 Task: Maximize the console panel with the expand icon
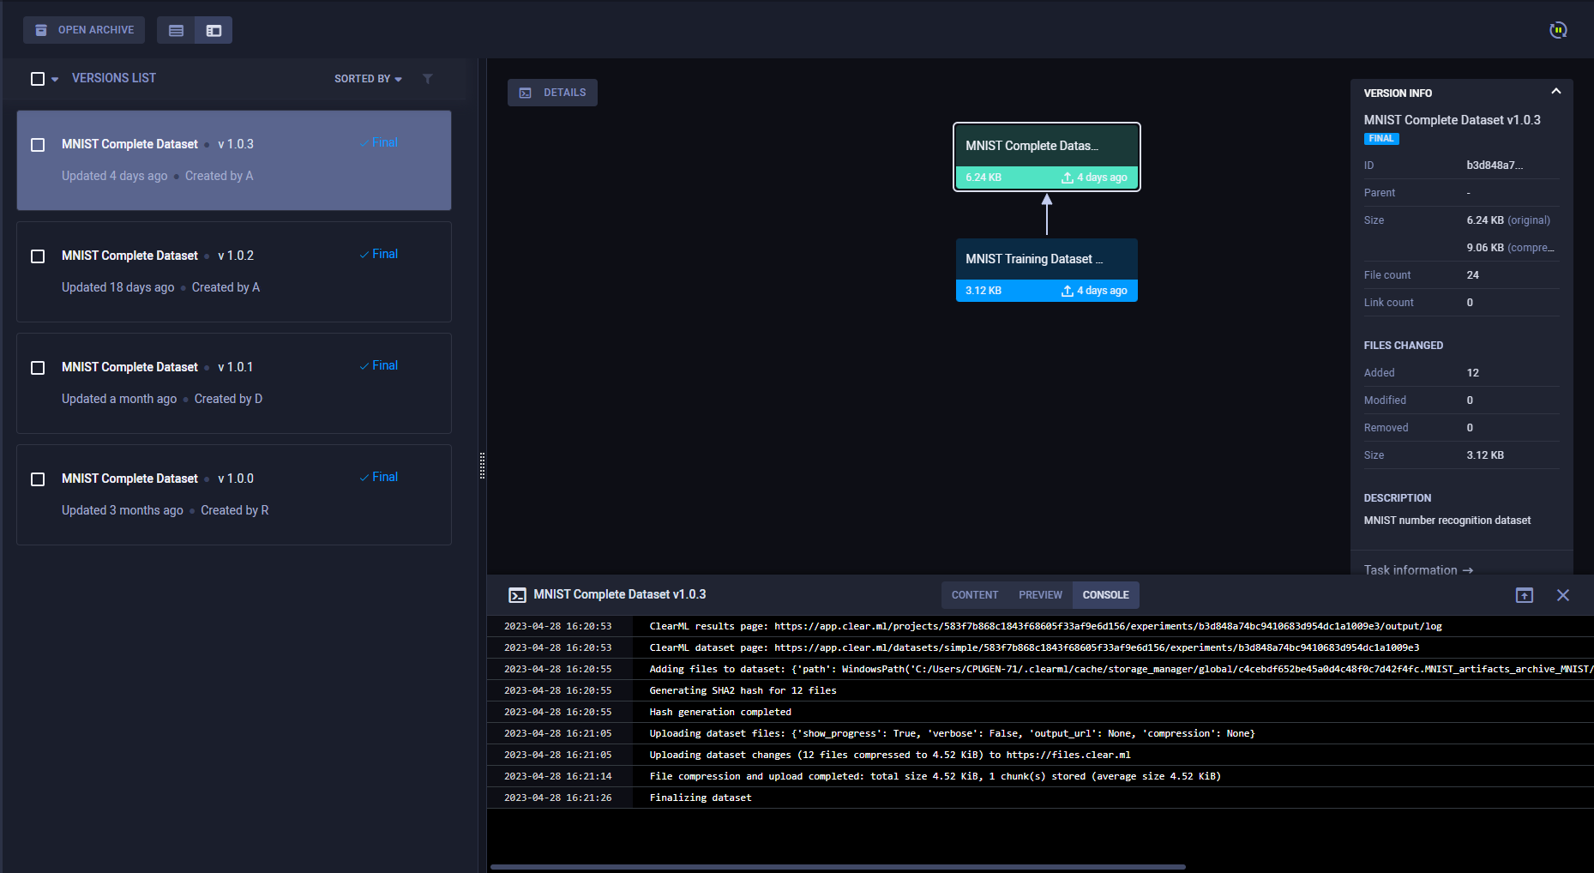point(1524,595)
